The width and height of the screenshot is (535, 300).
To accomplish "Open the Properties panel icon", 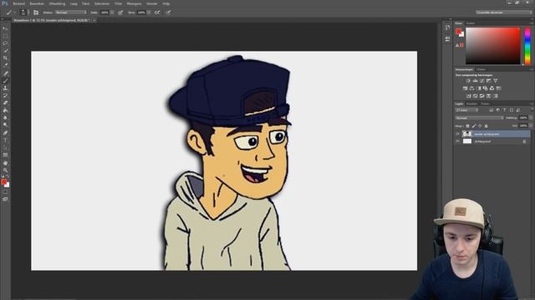I will 447,39.
